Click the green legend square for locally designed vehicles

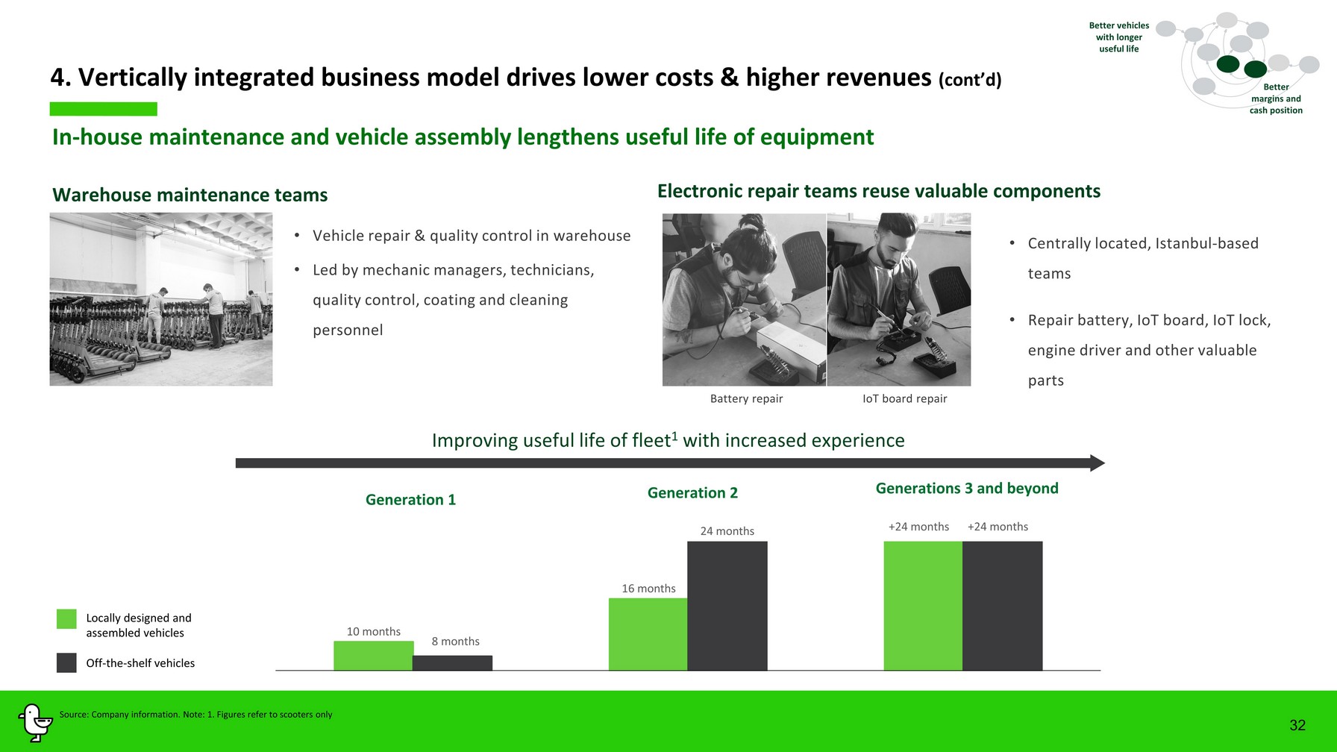(x=66, y=618)
